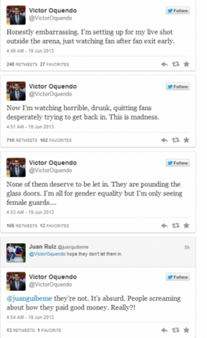Star the tweet with 105 retweets
This screenshot has width=207, height=338.
point(186,225)
